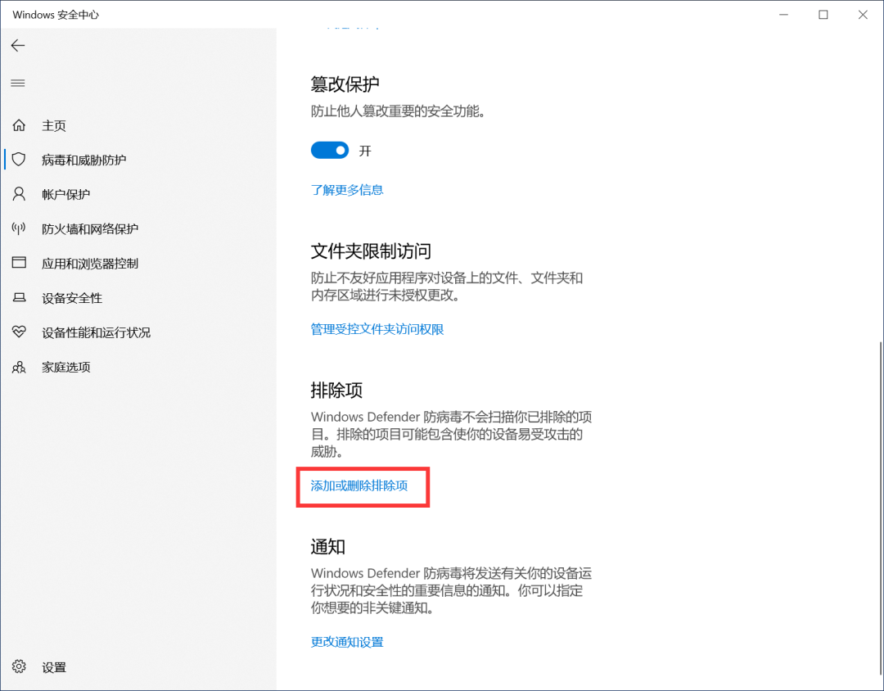Click the home icon beside 主页
The height and width of the screenshot is (691, 884).
[x=19, y=125]
